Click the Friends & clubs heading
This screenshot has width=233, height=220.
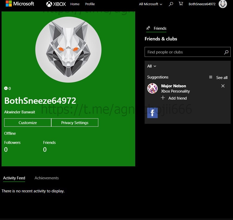[x=161, y=39]
